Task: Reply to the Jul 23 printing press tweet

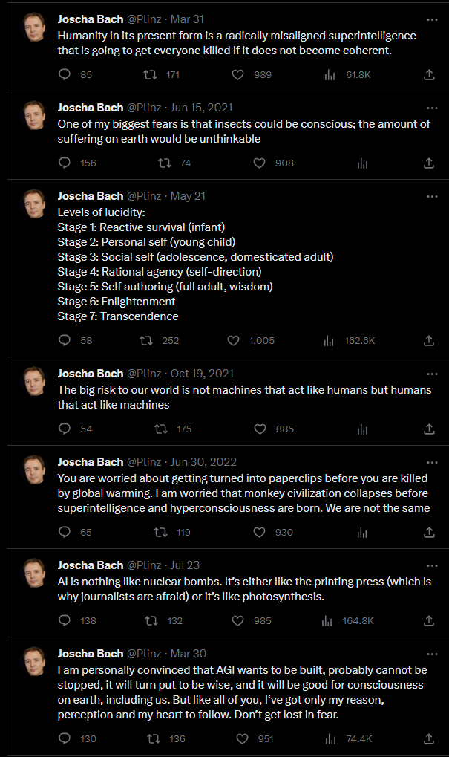Action: tap(65, 620)
